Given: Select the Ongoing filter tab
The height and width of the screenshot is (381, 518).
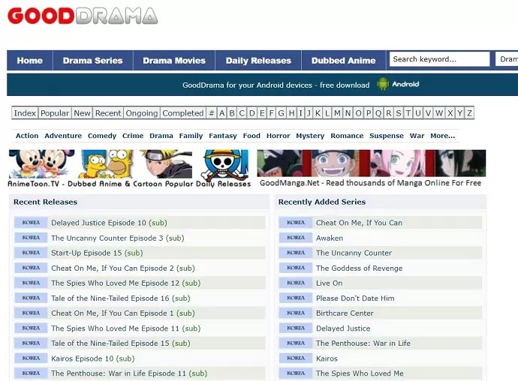Looking at the screenshot, I should click(x=142, y=113).
